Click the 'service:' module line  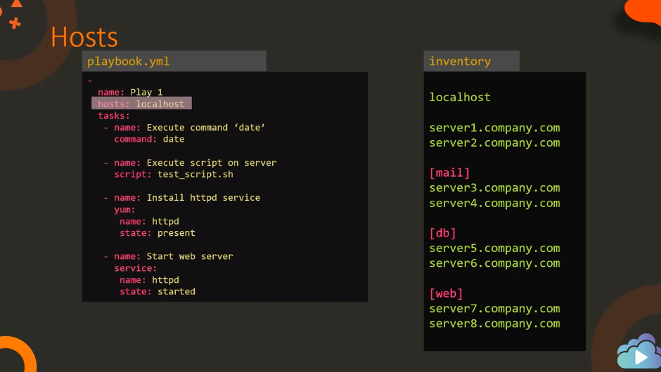pyautogui.click(x=135, y=268)
